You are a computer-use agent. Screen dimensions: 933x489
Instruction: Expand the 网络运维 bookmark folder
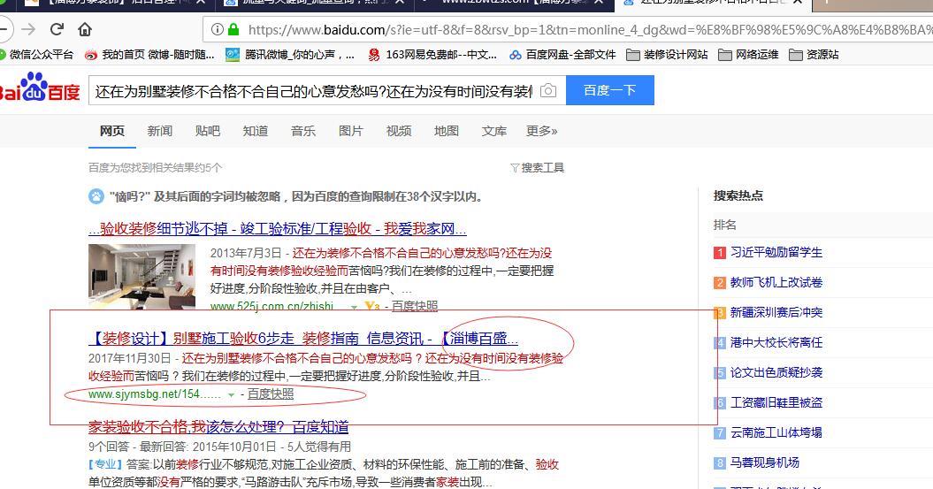tap(748, 55)
